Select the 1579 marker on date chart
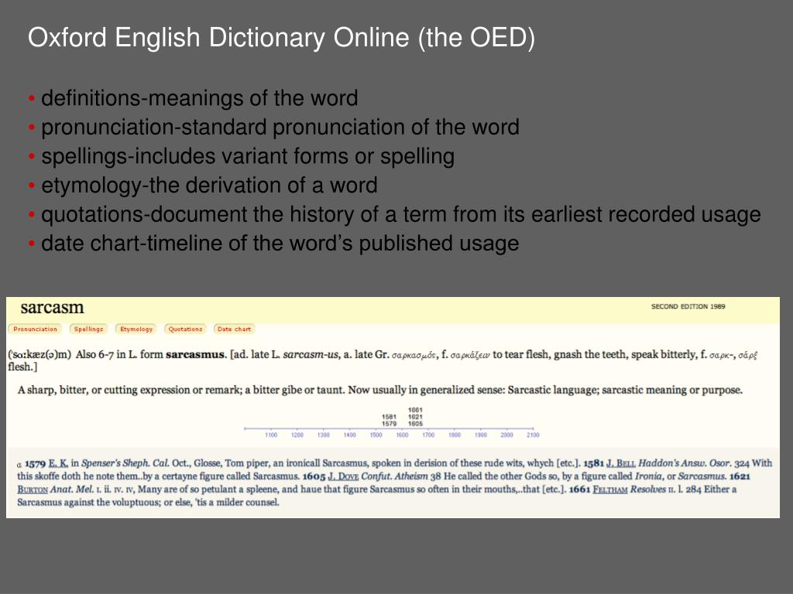The image size is (793, 594). coord(389,424)
